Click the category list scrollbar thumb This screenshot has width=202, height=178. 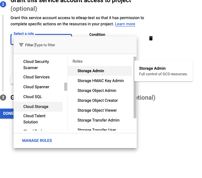(x=66, y=87)
